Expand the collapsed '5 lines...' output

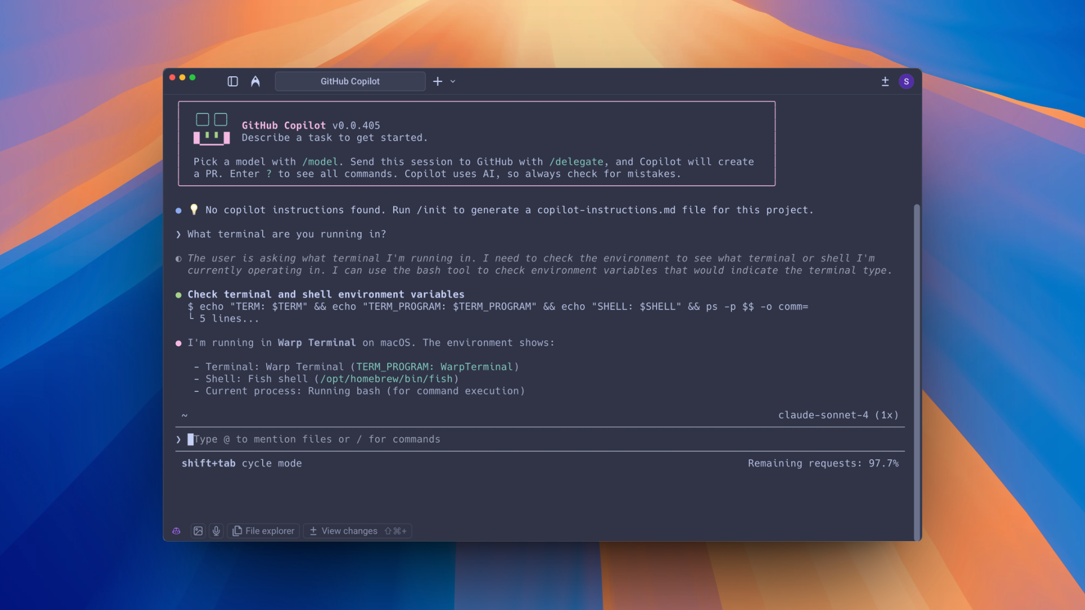[229, 319]
